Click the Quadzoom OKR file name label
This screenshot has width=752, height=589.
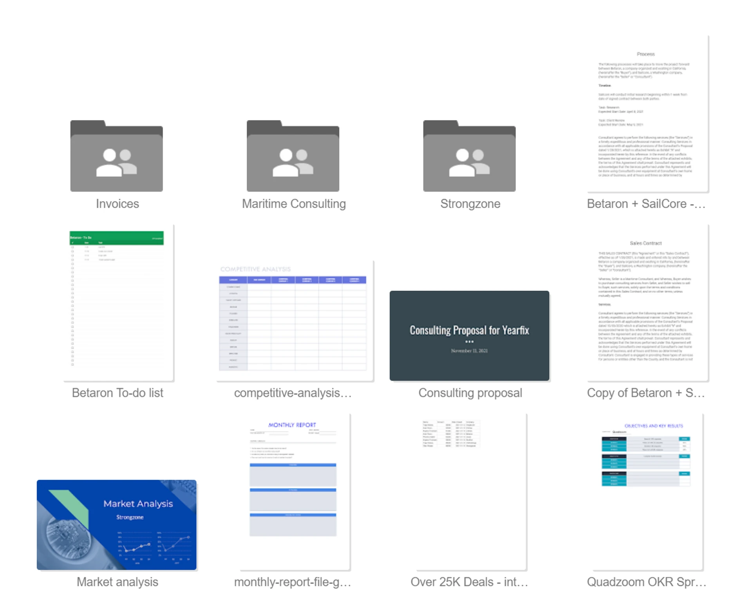[646, 582]
